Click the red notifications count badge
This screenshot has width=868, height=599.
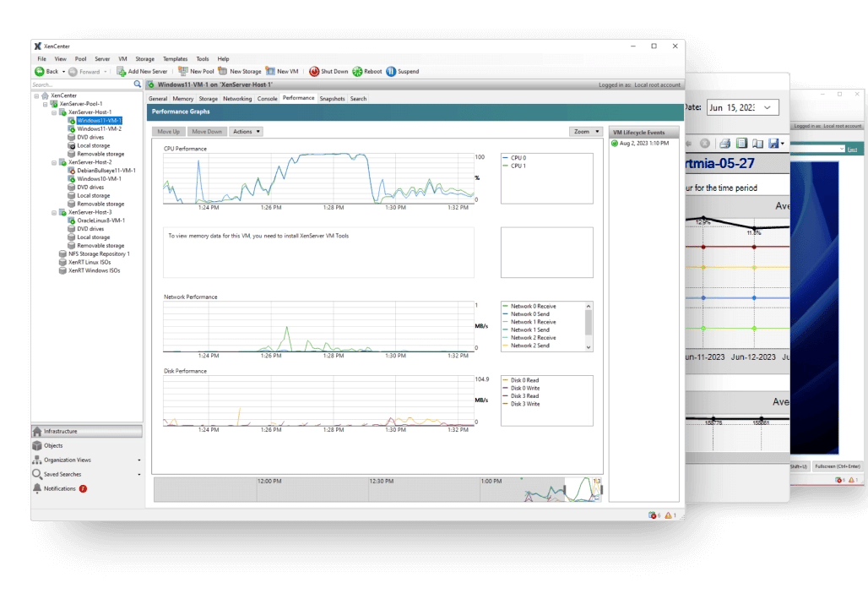[x=83, y=488]
